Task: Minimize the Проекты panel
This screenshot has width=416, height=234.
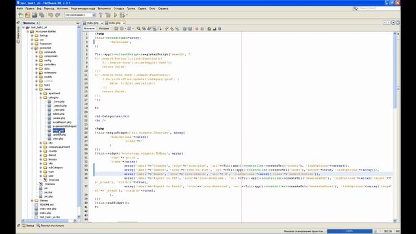Action: pos(78,23)
